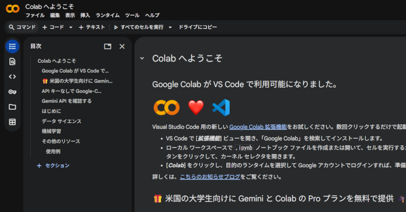Viewport: 406px width, 212px height.
Task: Open the すべてのセルを実行 dropdown arrow
Action: pyautogui.click(x=170, y=27)
